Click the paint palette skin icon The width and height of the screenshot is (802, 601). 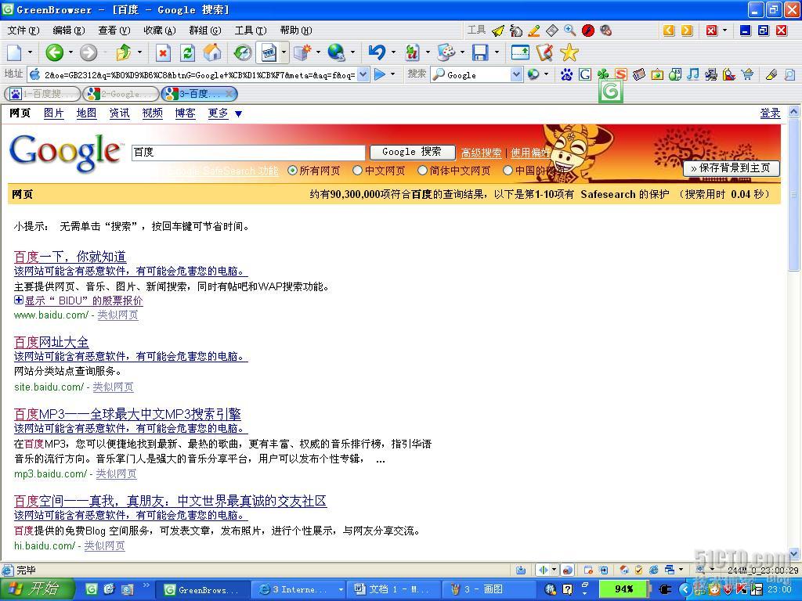pos(446,52)
